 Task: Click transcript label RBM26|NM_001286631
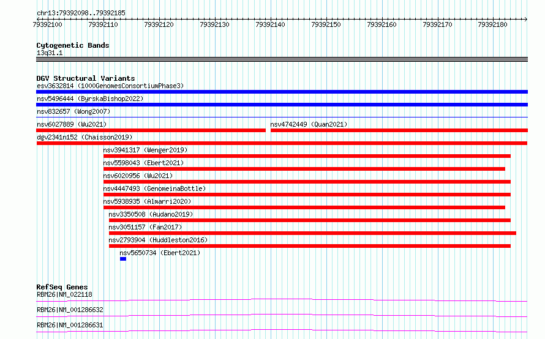(70, 325)
